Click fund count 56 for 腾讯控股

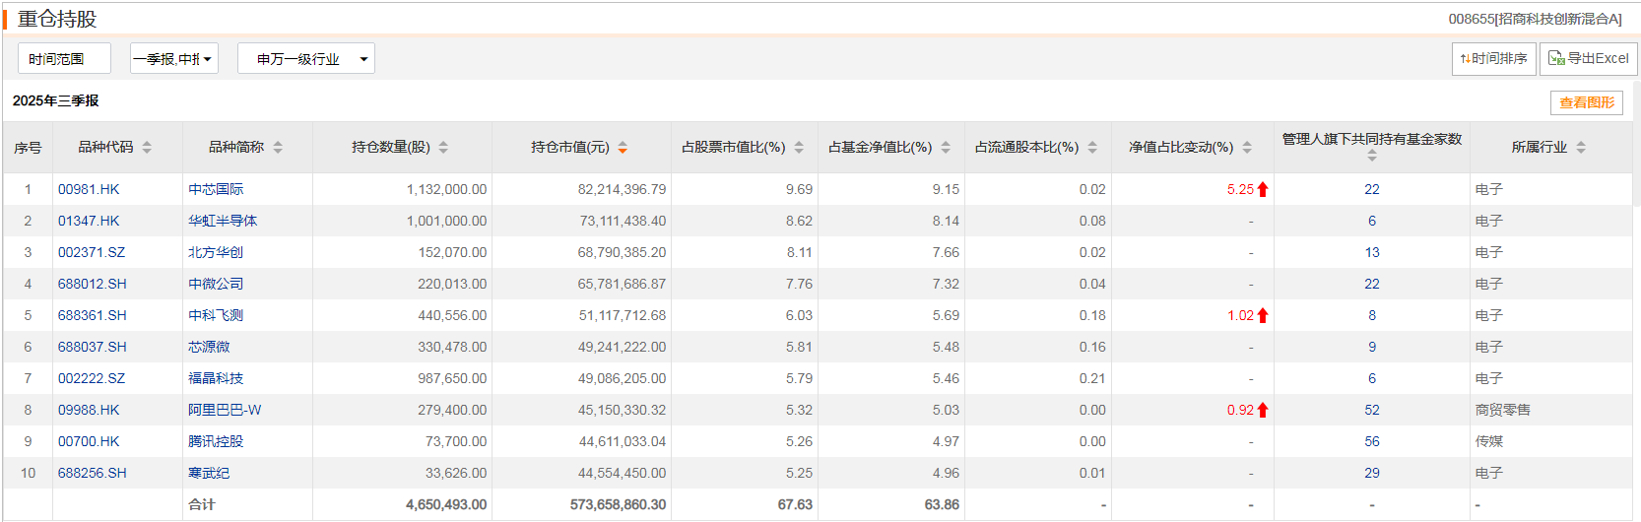[x=1372, y=442]
